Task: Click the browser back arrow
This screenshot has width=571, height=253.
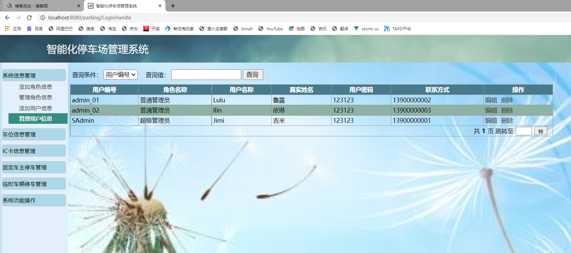Action: click(x=7, y=18)
